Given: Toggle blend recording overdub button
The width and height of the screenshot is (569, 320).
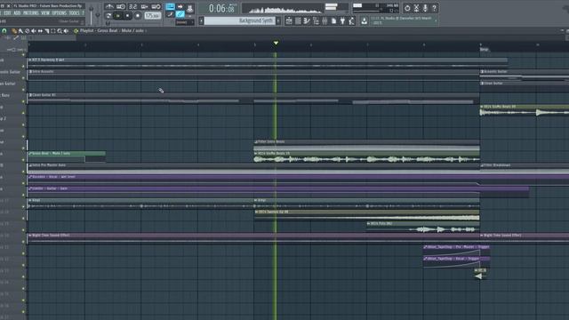Looking at the screenshot, I should point(144,6).
